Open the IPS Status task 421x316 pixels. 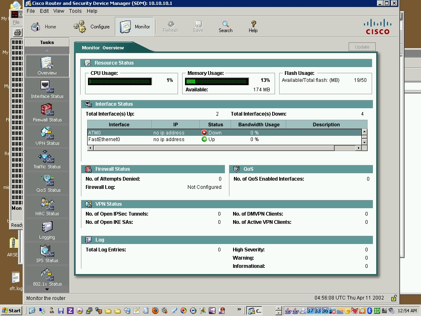point(47,253)
